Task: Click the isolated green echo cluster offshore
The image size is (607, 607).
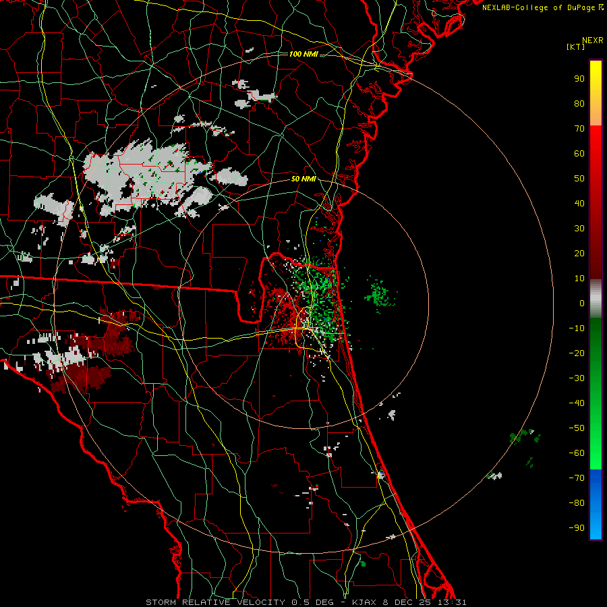Action: [x=378, y=294]
